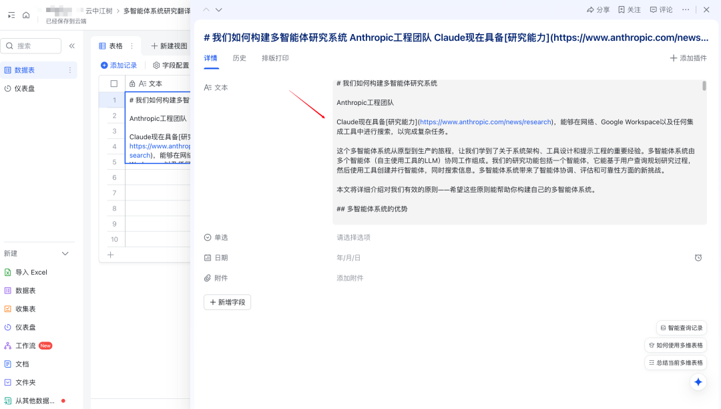Open 单选 请选择选项 dropdown
Image resolution: width=721 pixels, height=409 pixels.
click(x=519, y=237)
